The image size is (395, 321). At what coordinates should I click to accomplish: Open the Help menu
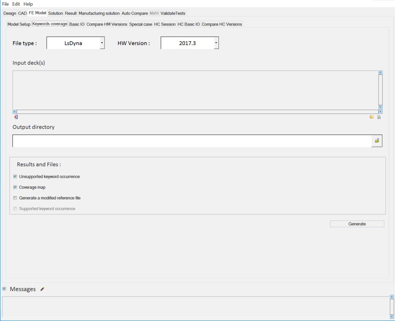tap(28, 4)
